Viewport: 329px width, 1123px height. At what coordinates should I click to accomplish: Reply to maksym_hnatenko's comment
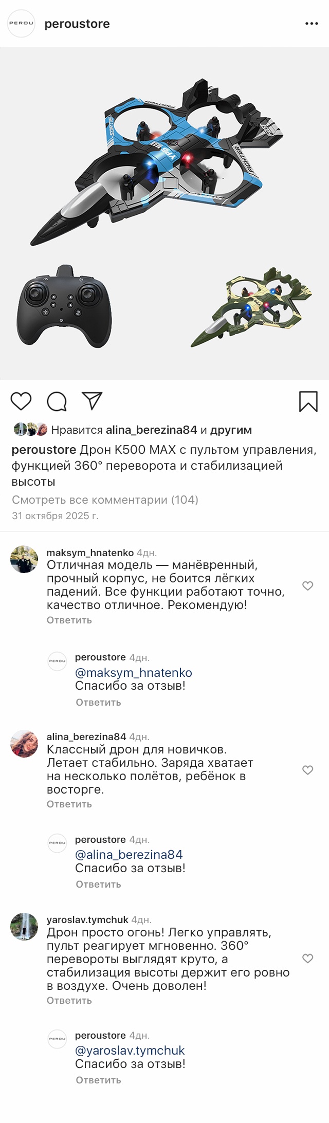[x=69, y=620]
